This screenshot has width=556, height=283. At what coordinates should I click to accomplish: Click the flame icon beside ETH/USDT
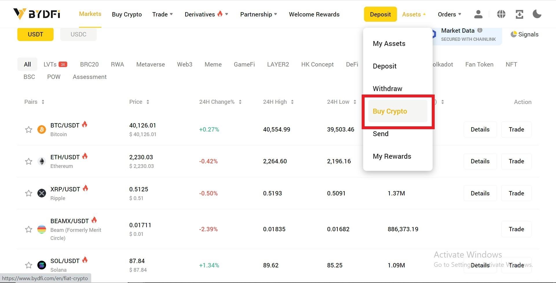coord(85,156)
